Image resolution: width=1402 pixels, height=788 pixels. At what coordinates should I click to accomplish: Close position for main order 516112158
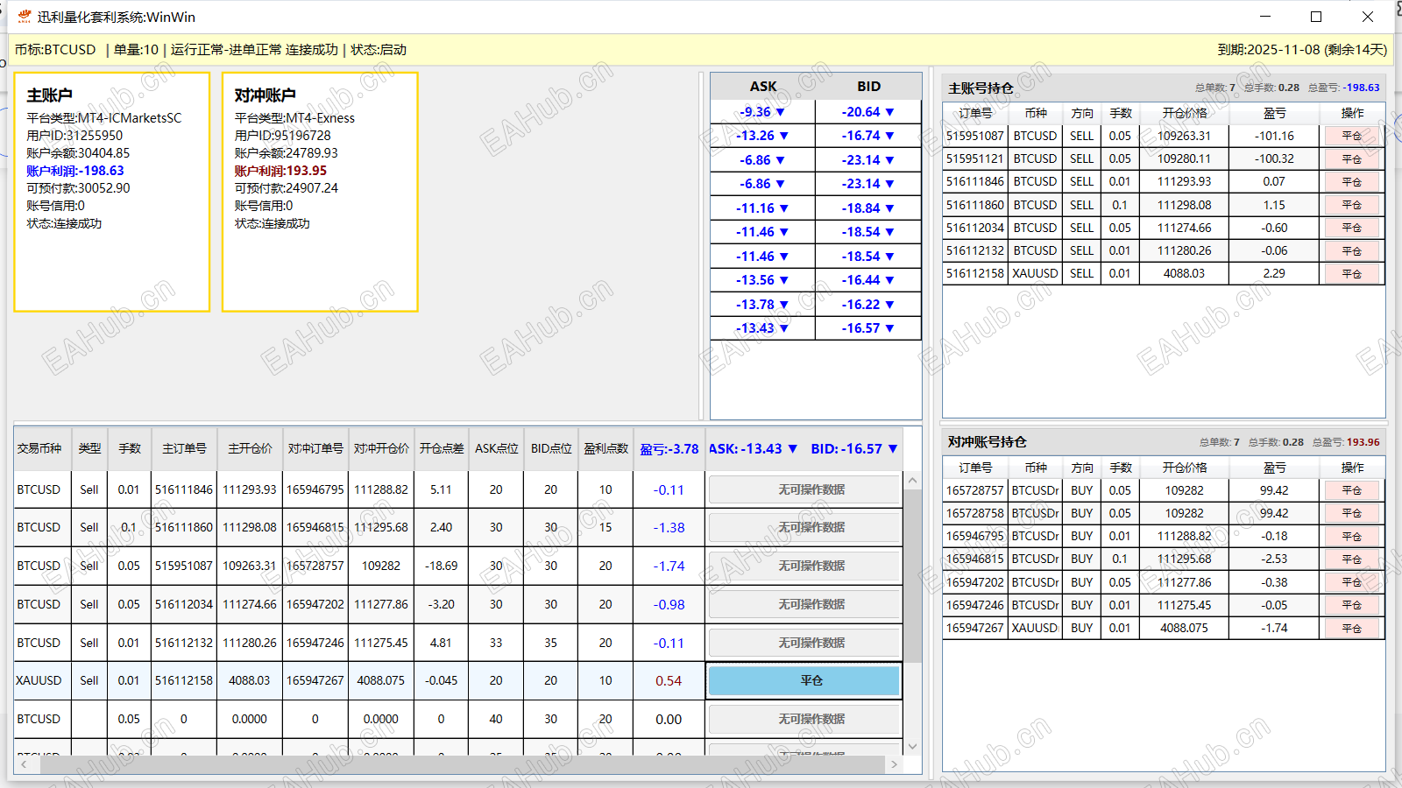[1352, 273]
